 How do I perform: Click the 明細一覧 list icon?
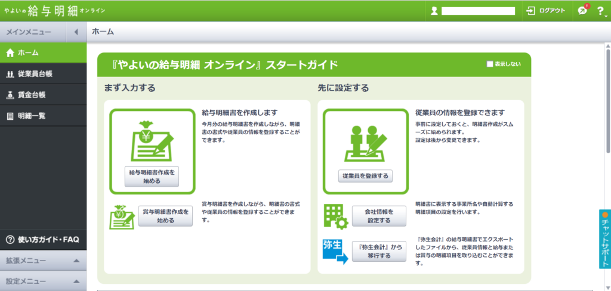11,116
